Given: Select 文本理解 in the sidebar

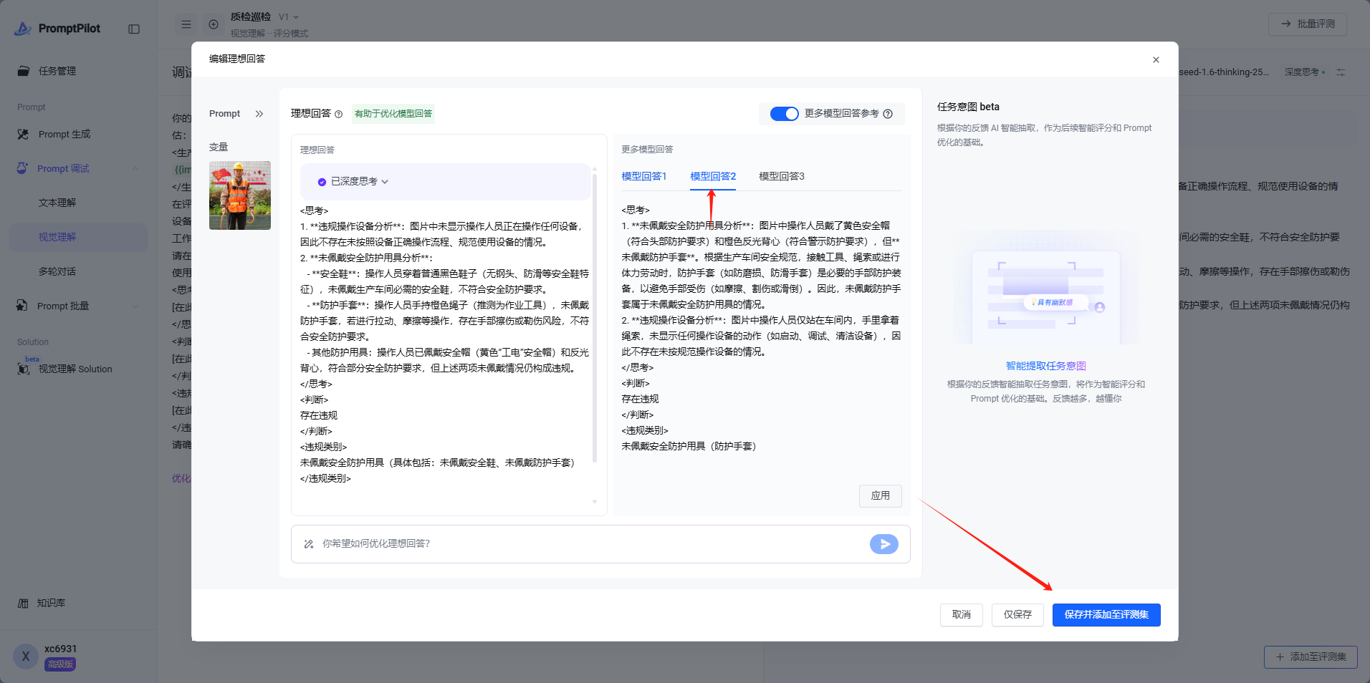Looking at the screenshot, I should [x=79, y=203].
